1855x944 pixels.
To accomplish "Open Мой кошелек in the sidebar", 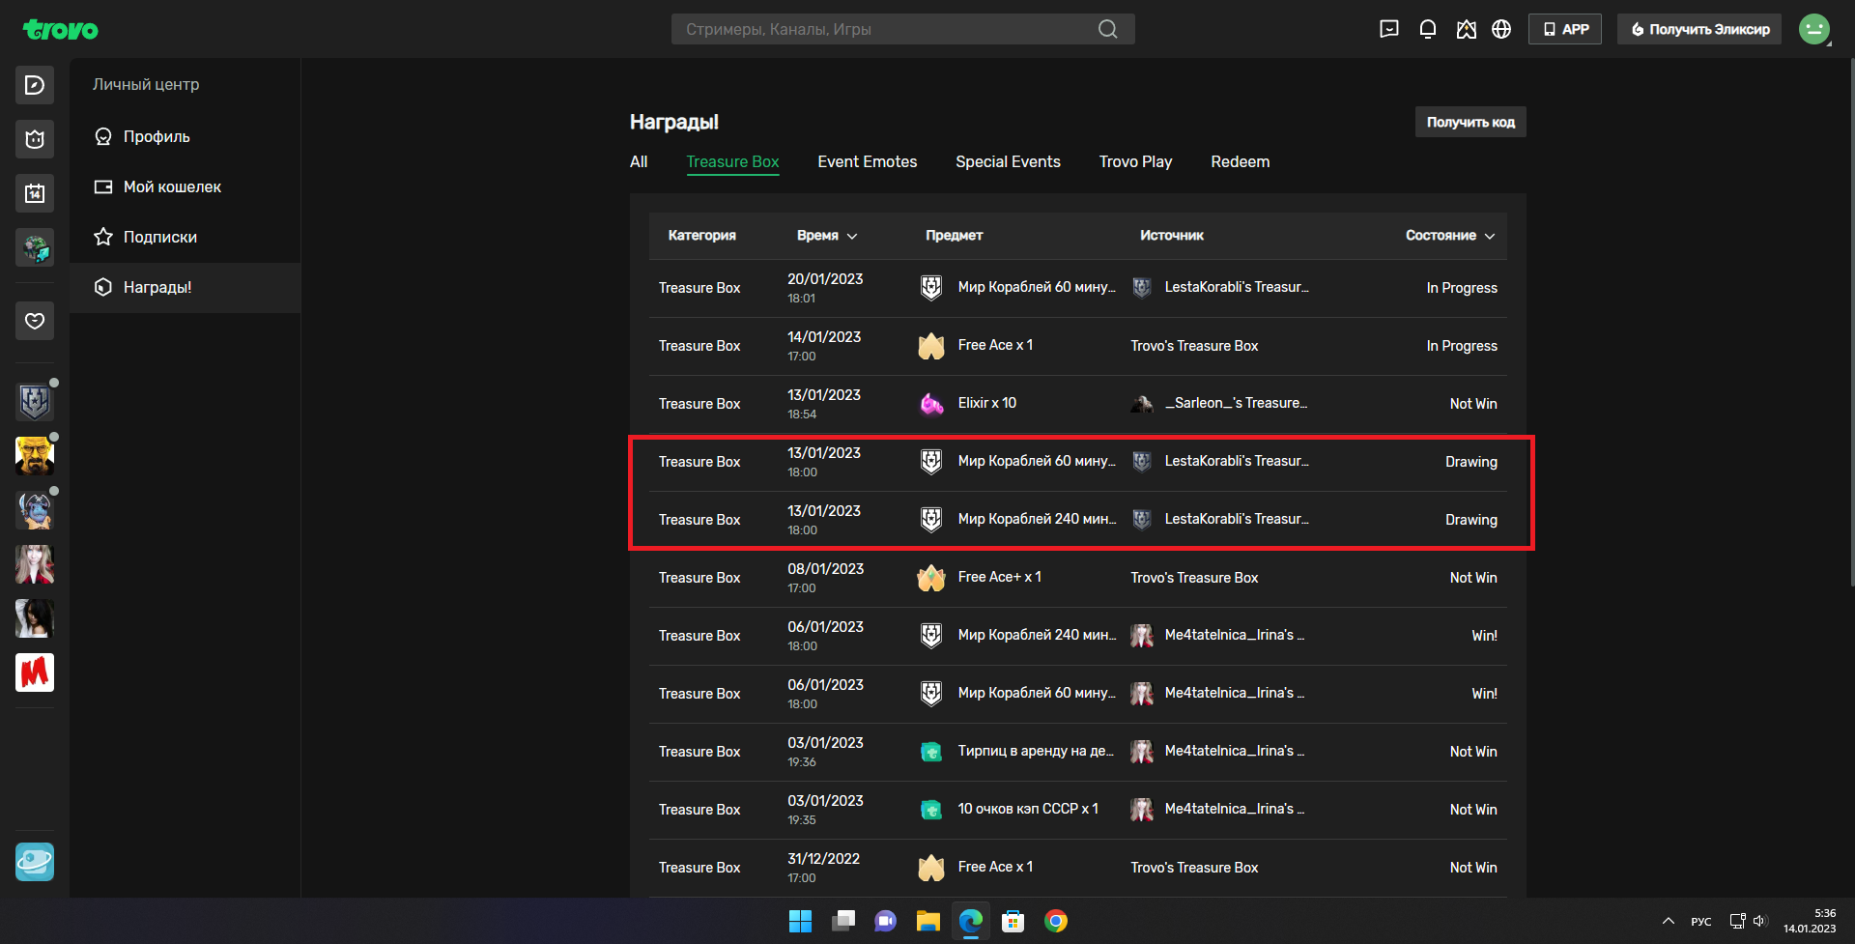I will tap(172, 186).
